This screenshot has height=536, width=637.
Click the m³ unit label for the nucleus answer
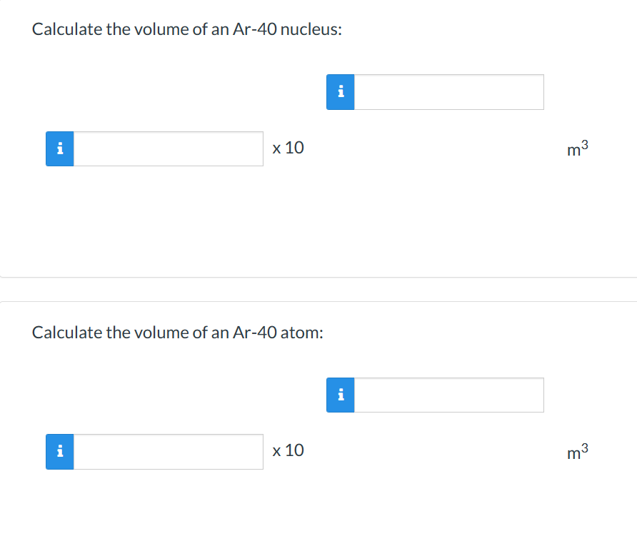coord(576,148)
